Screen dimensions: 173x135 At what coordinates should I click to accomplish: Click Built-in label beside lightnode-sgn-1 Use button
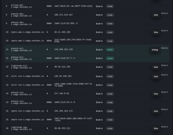[x=164, y=127]
